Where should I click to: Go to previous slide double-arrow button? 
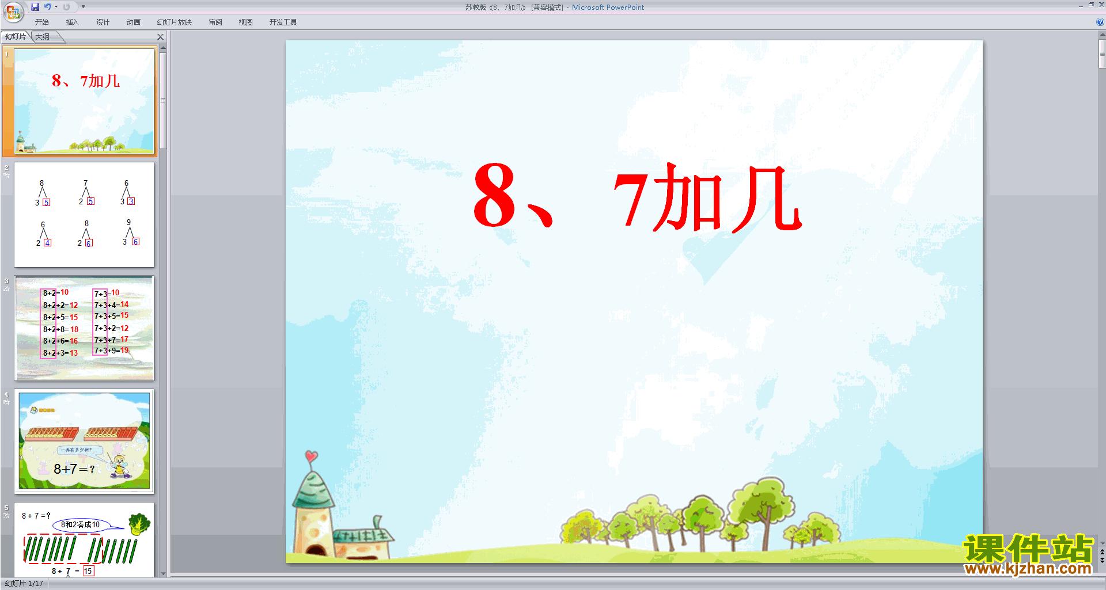point(1102,552)
